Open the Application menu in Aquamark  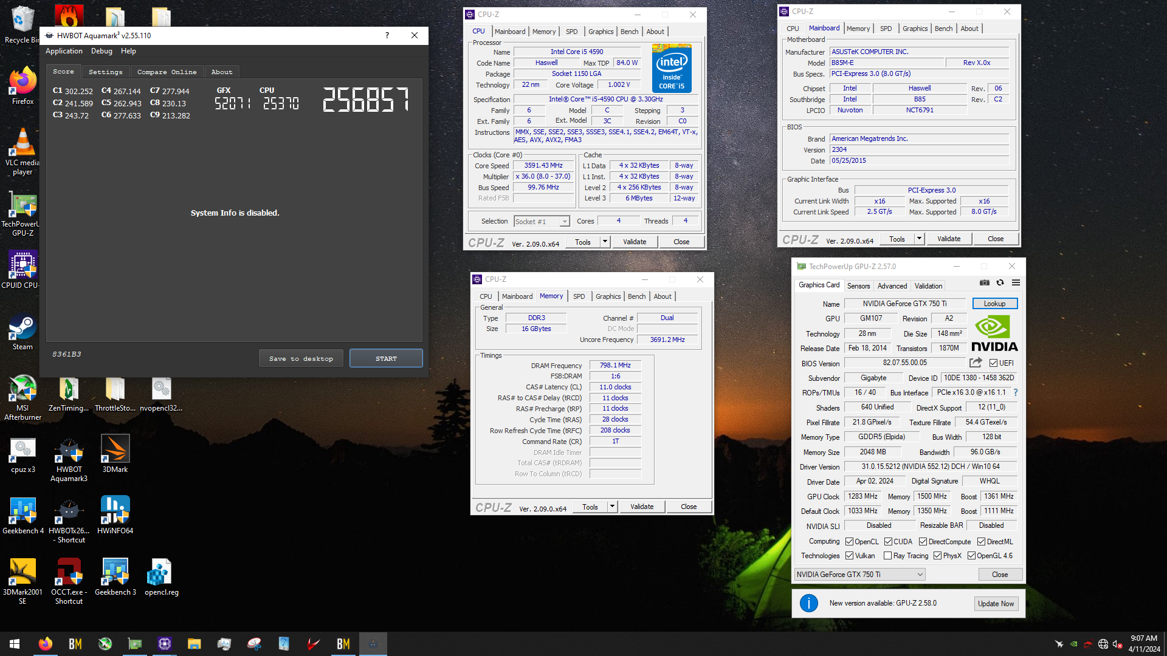click(x=64, y=51)
